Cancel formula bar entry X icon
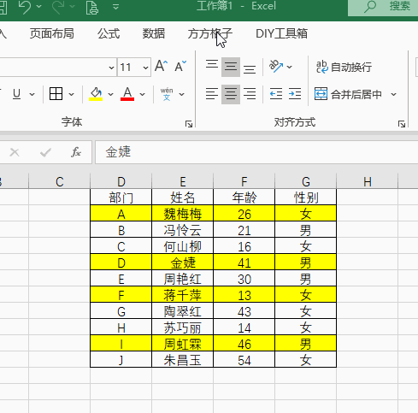Image resolution: width=418 pixels, height=413 pixels. [x=15, y=152]
